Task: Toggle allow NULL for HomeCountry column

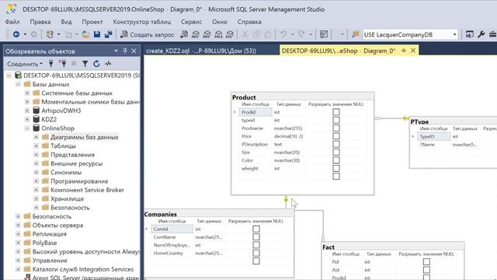Action: 256,253
